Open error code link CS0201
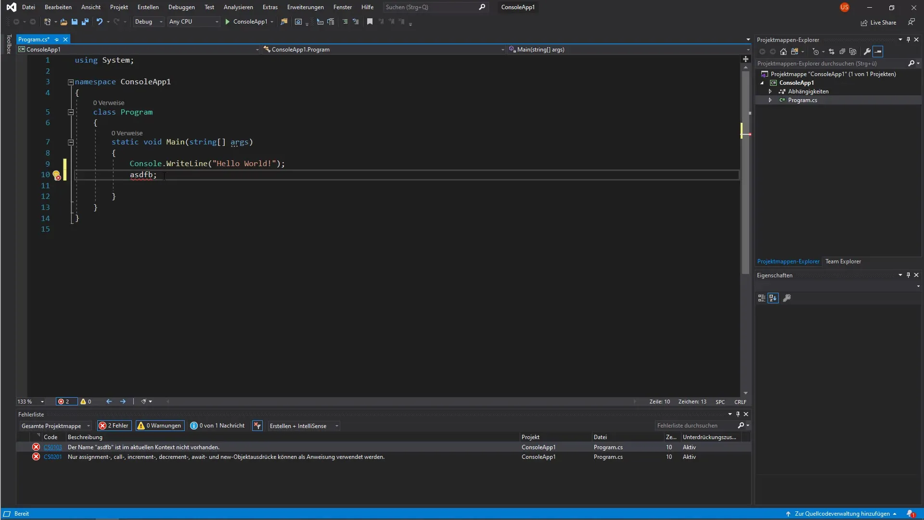 53,457
